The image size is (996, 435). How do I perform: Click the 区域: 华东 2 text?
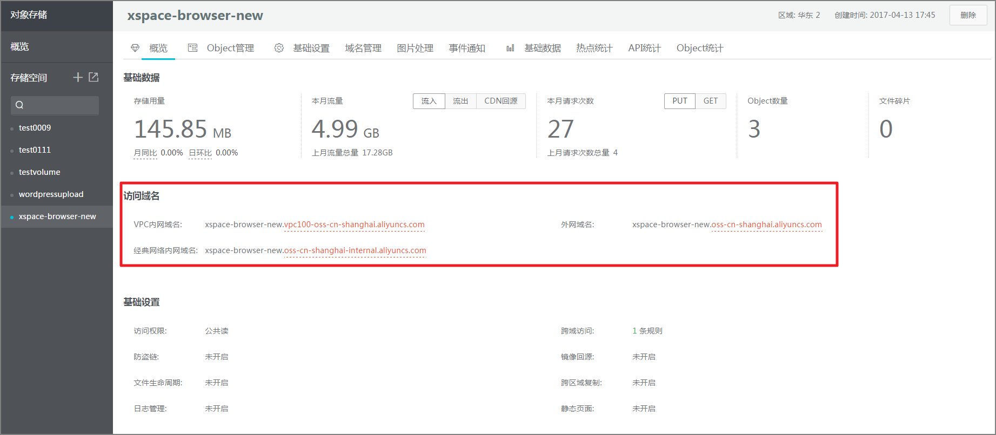point(799,15)
